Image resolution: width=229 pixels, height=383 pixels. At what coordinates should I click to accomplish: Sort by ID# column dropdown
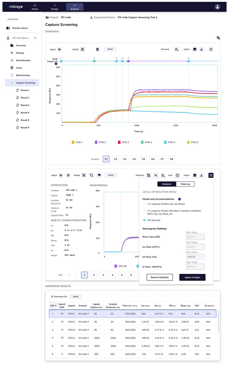(x=53, y=306)
